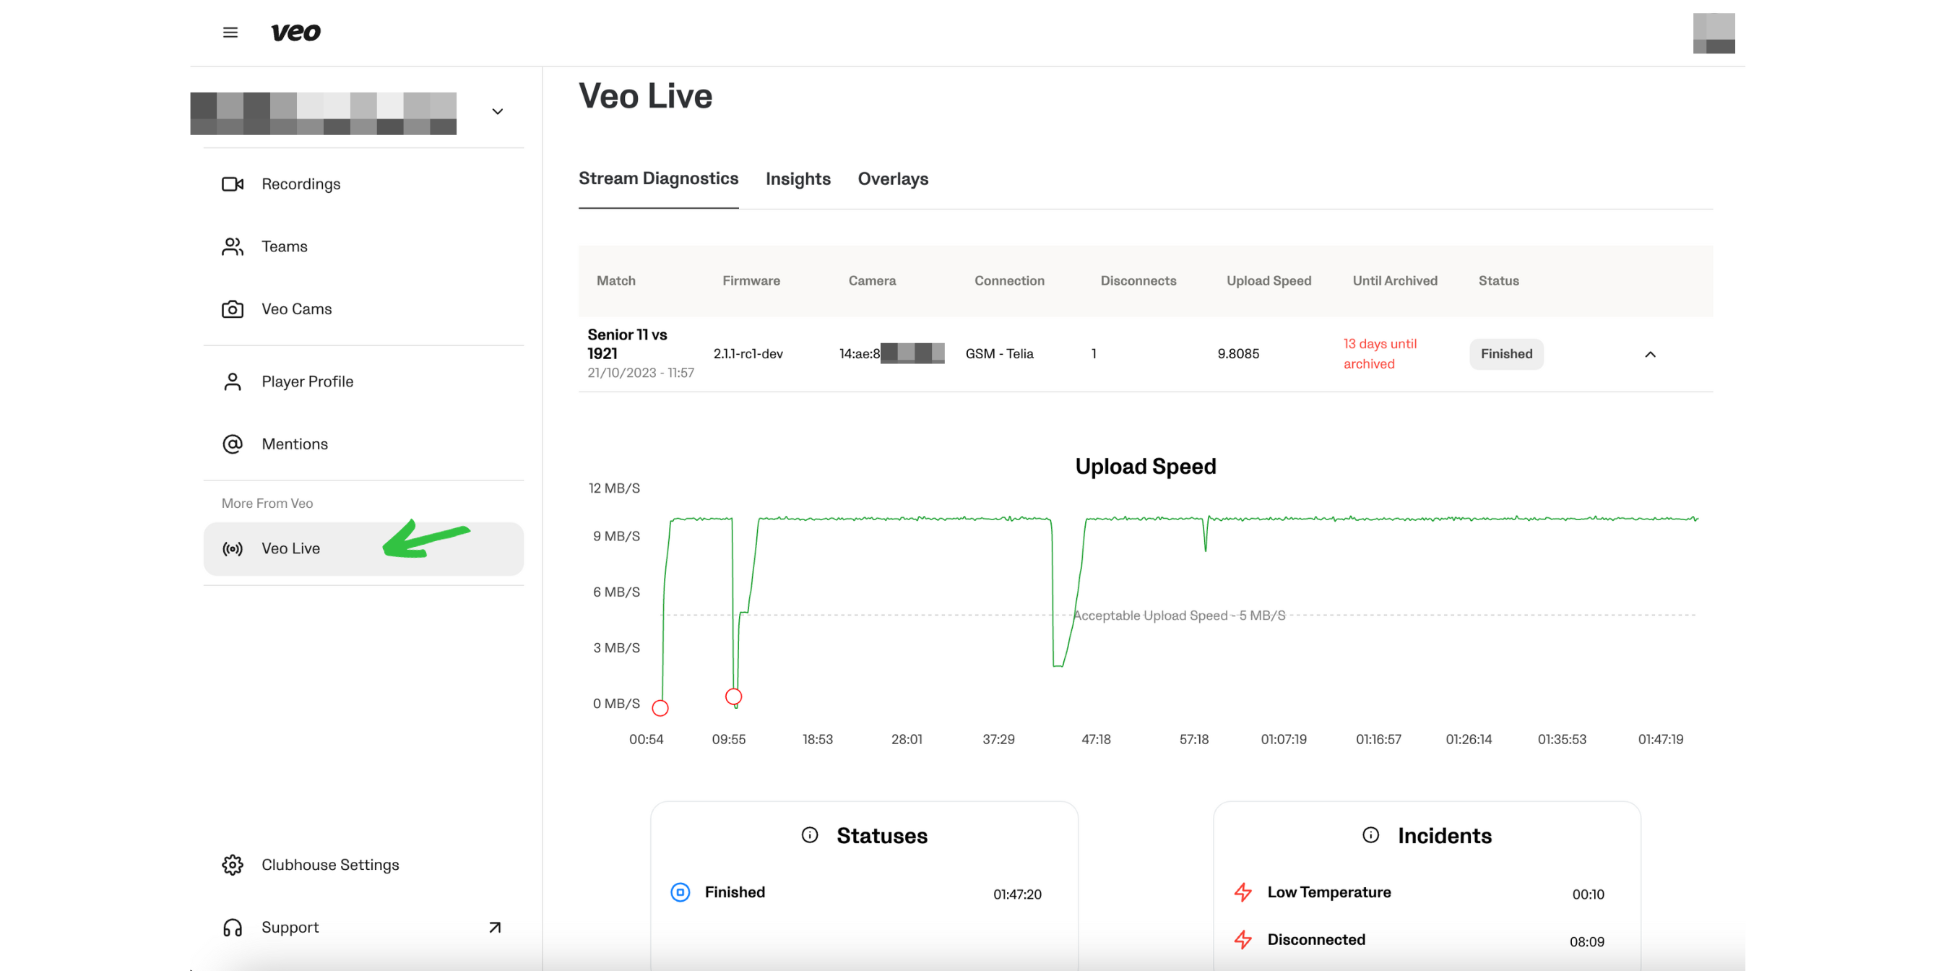1936x971 pixels.
Task: Click the Veo Live broadcast icon
Action: [x=232, y=548]
